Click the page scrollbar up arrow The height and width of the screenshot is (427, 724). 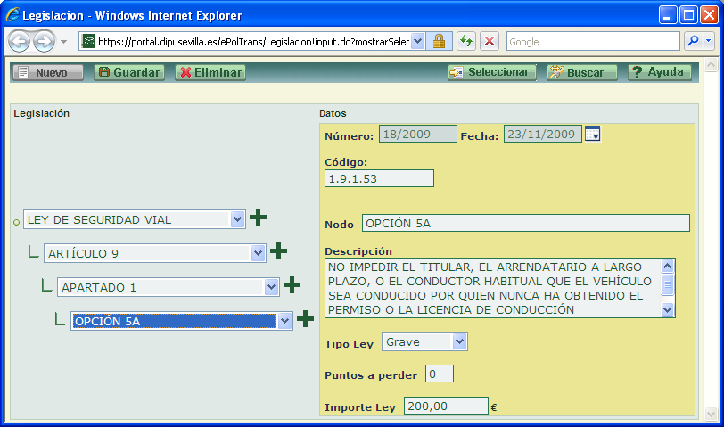[712, 65]
